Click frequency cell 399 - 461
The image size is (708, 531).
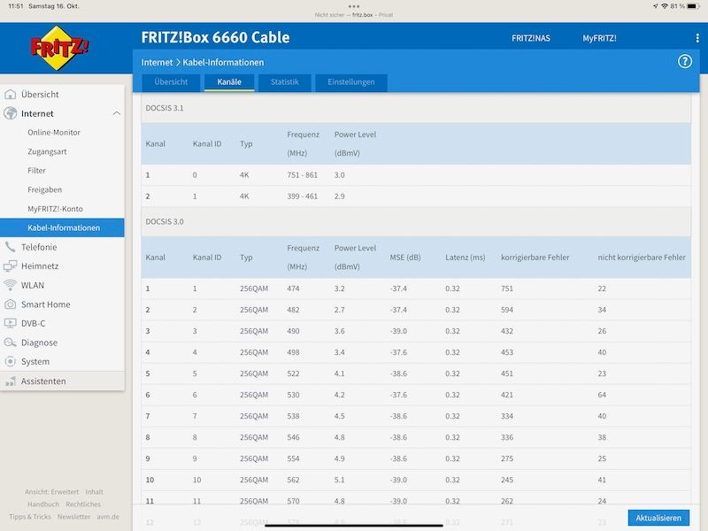point(302,196)
